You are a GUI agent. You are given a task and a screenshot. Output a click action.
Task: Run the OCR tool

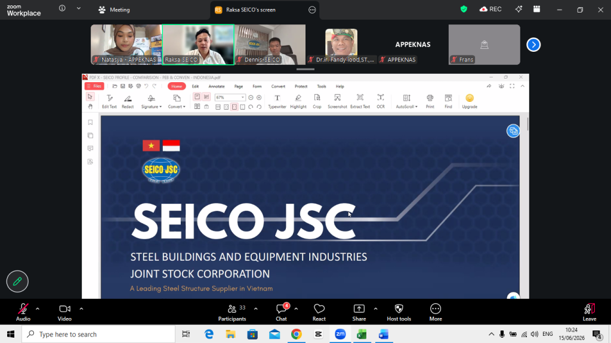381,101
